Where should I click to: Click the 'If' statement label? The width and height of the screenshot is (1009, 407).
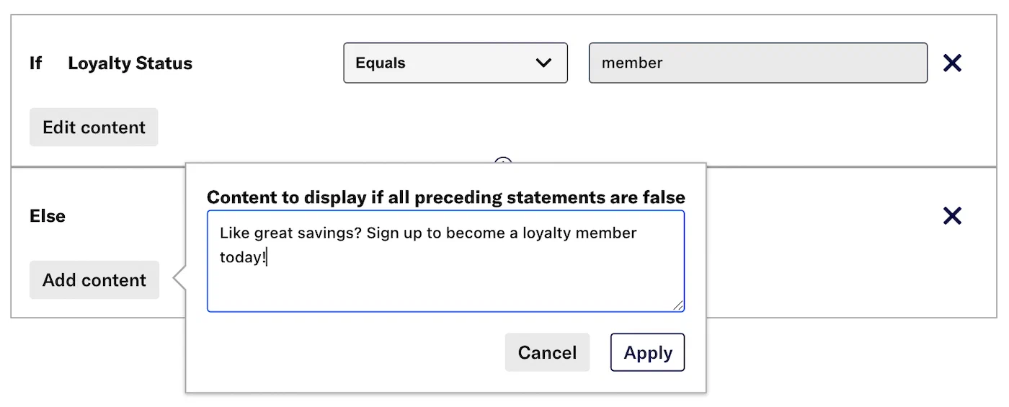(x=35, y=63)
